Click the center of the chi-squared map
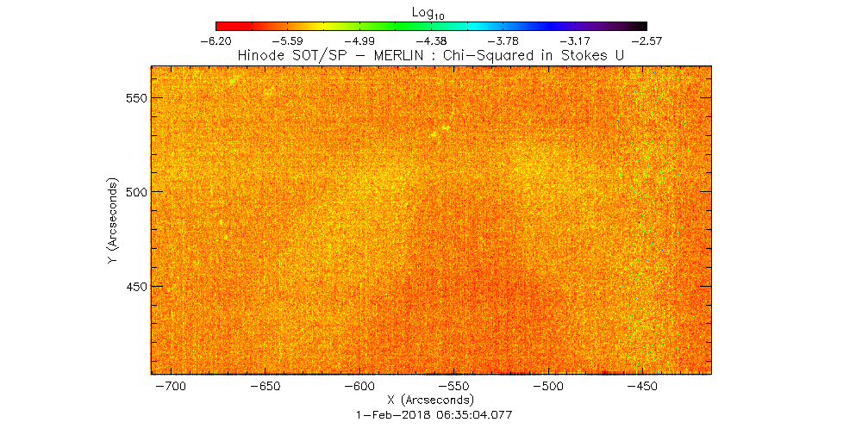862x441 pixels. point(431,220)
